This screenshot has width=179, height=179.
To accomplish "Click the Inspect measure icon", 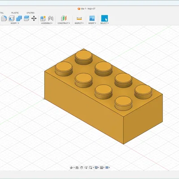I will pyautogui.click(x=79, y=18).
